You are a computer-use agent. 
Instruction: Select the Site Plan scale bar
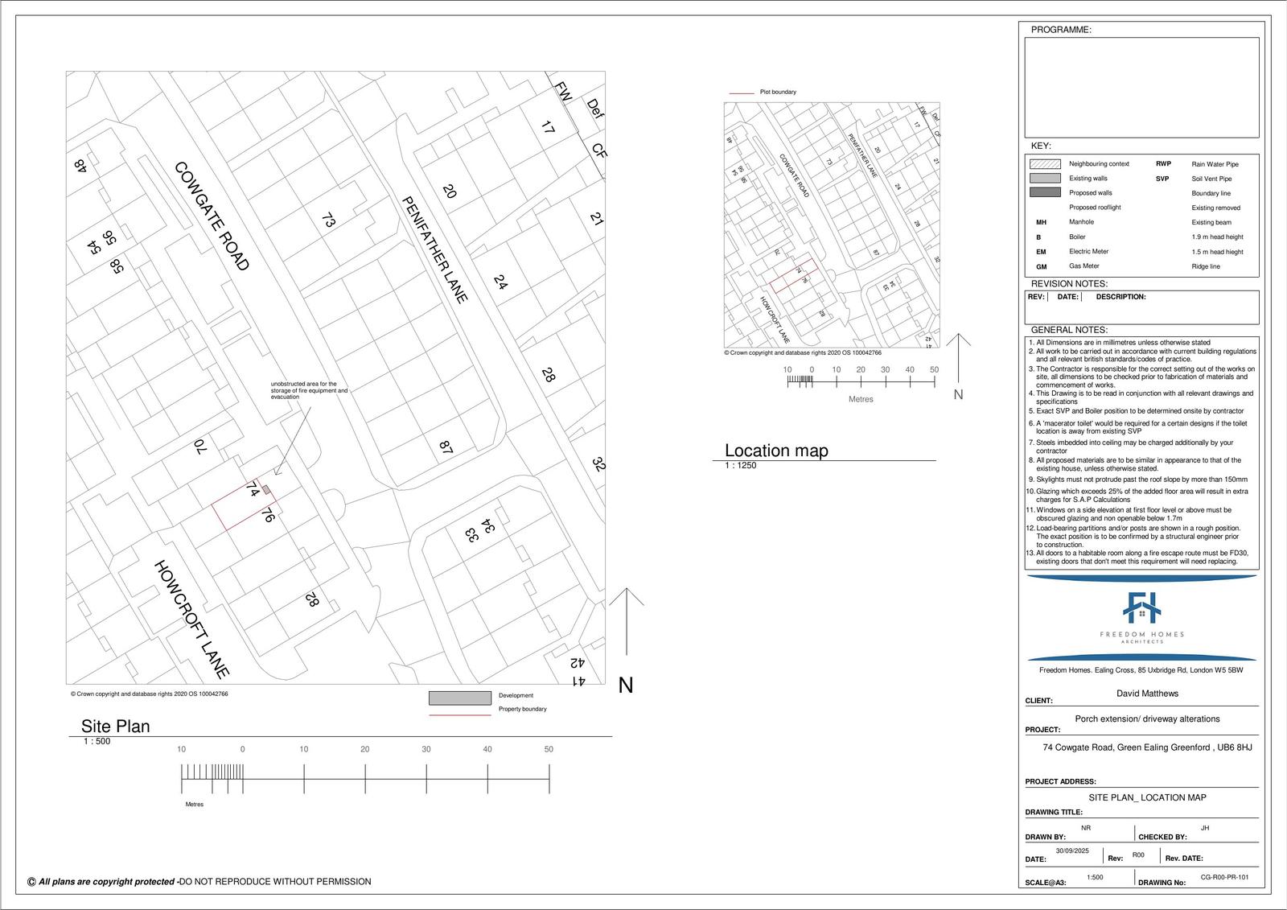(365, 779)
